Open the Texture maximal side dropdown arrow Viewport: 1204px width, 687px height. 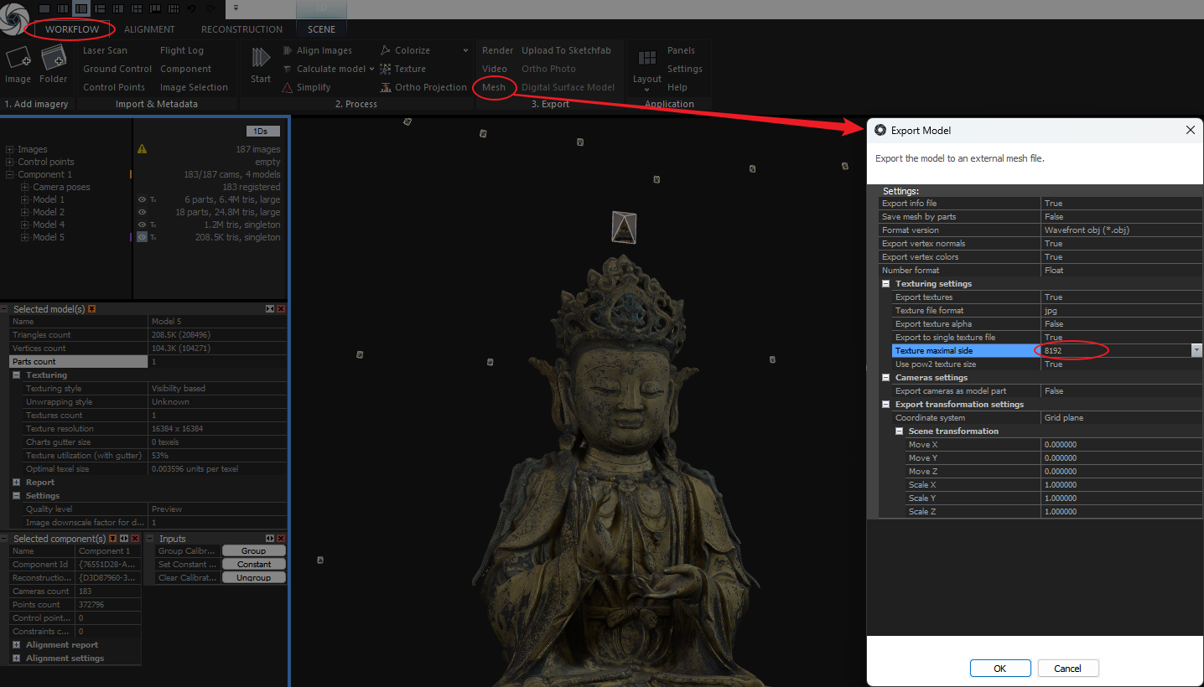[x=1196, y=351]
